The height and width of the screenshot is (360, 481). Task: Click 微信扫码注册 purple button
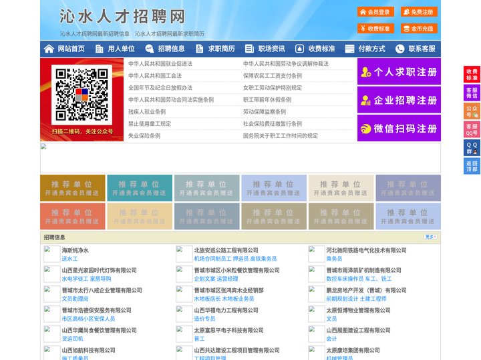click(x=399, y=128)
